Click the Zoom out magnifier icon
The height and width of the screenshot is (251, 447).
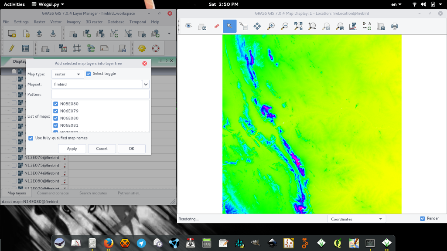pos(284,26)
